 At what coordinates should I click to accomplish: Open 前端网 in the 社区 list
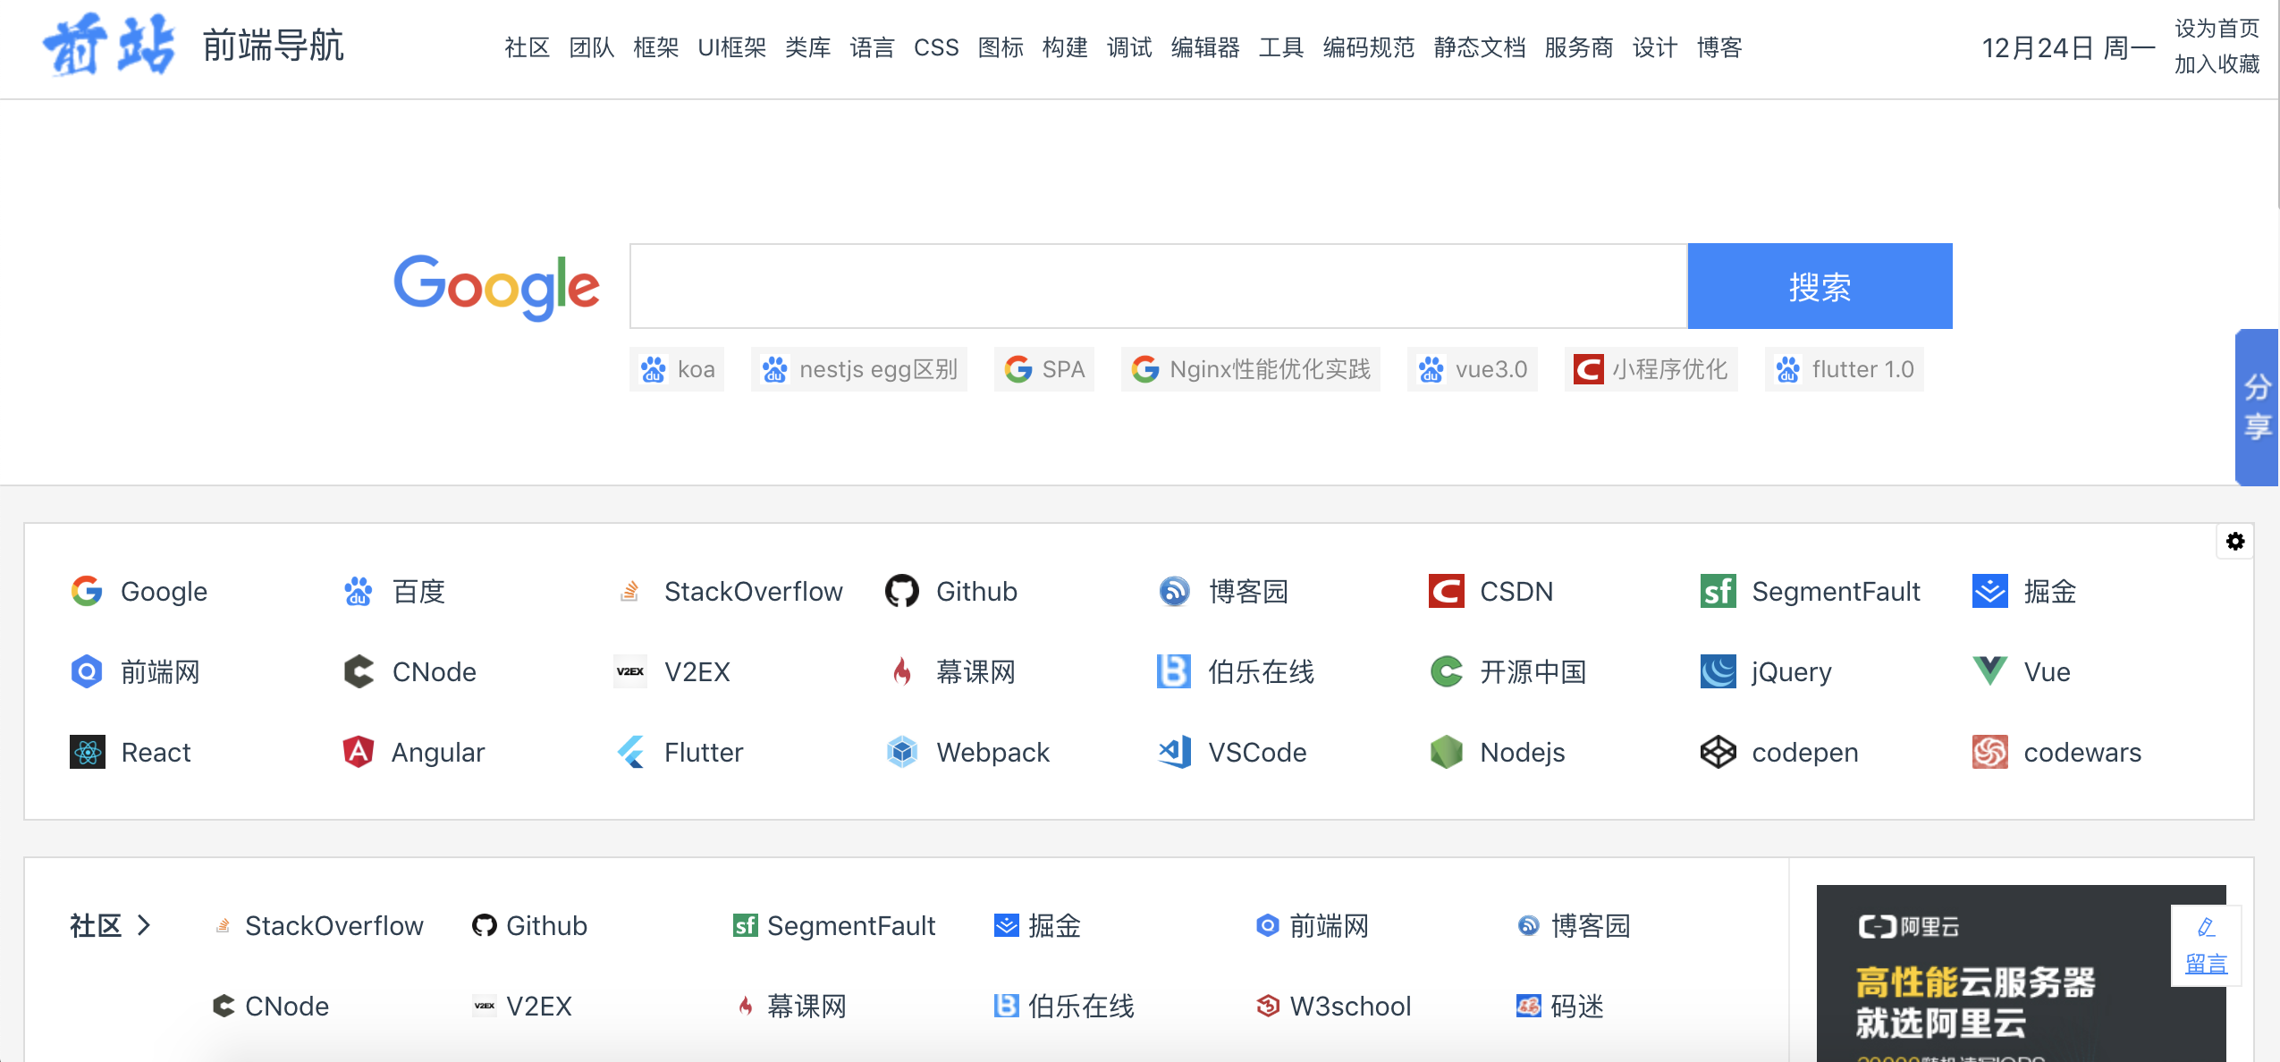pyautogui.click(x=1313, y=925)
